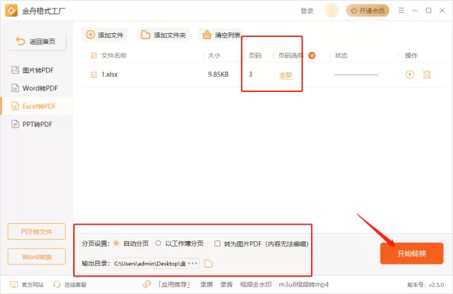Click the 全部 page selection link

285,75
